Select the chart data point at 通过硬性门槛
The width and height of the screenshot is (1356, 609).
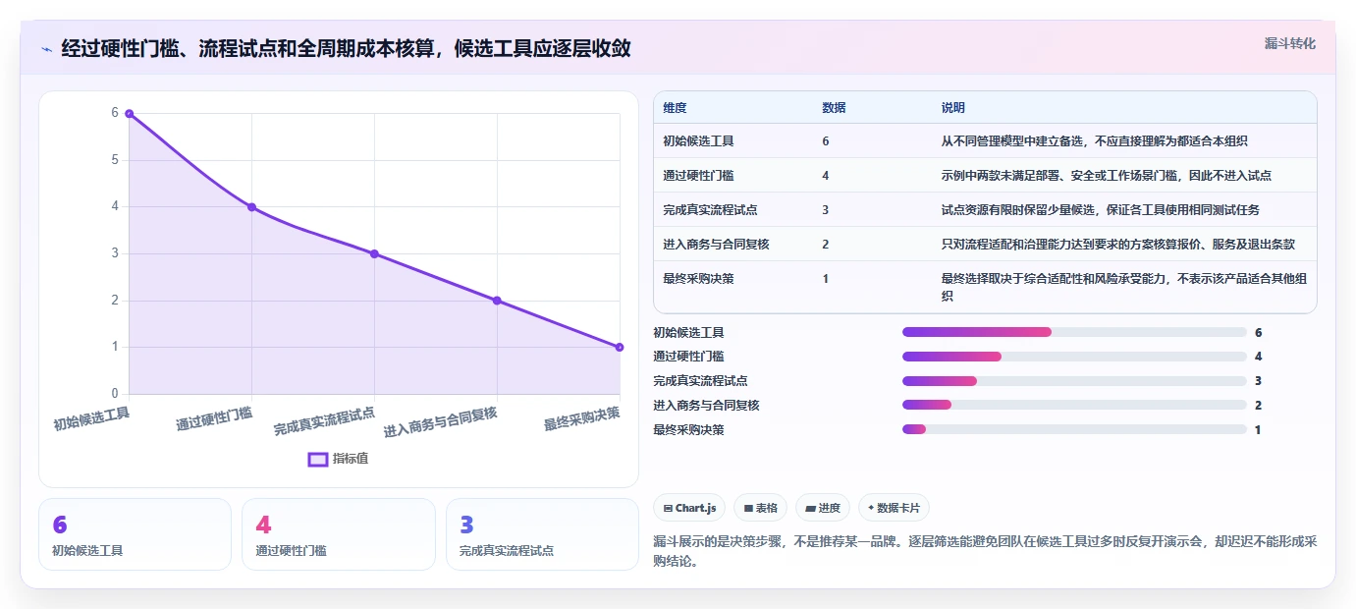point(251,207)
